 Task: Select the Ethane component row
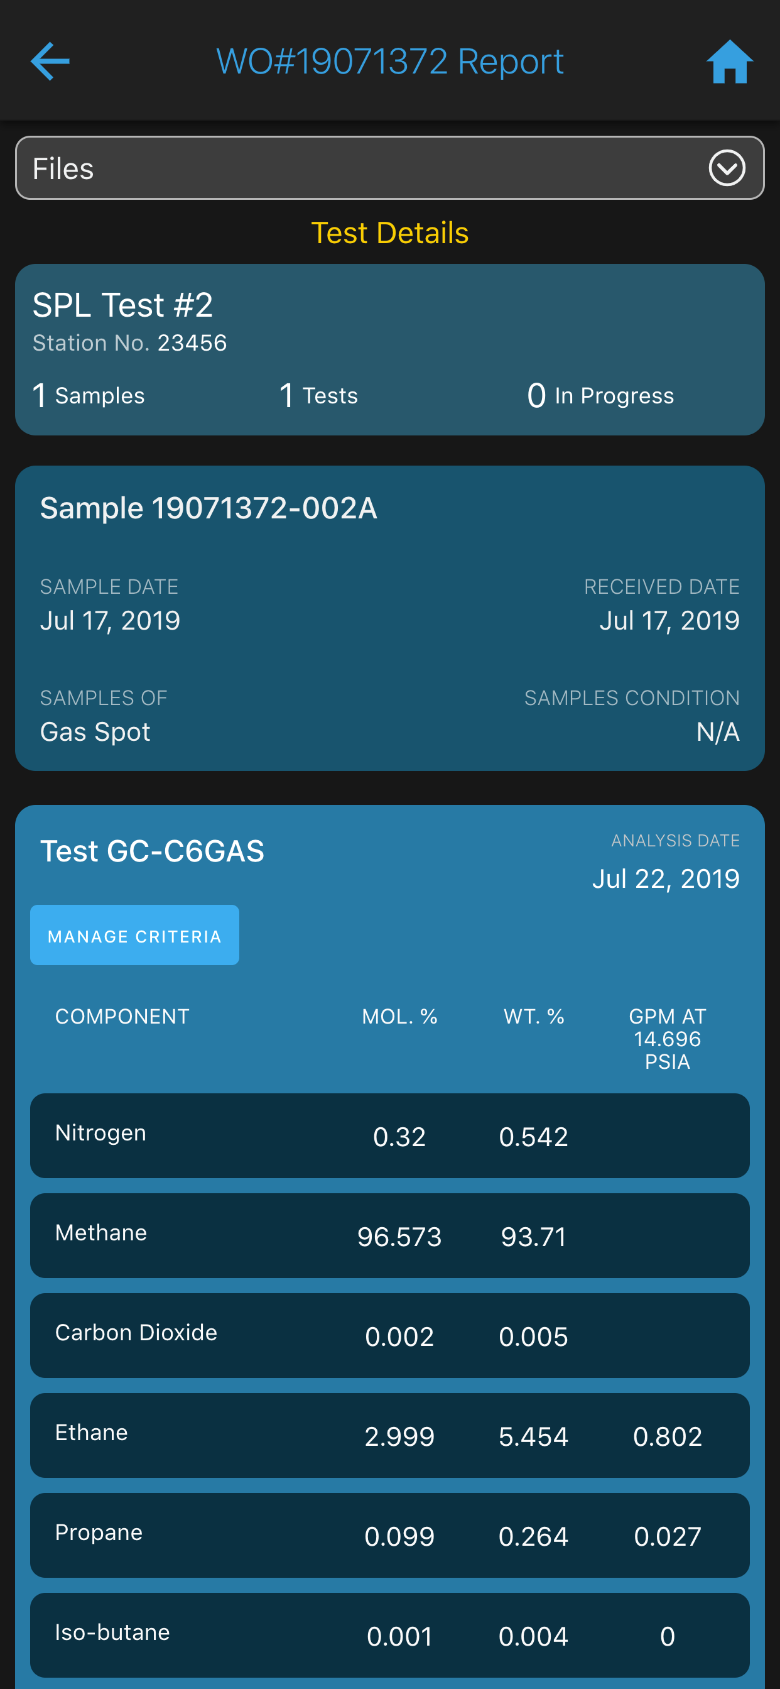pos(390,1435)
